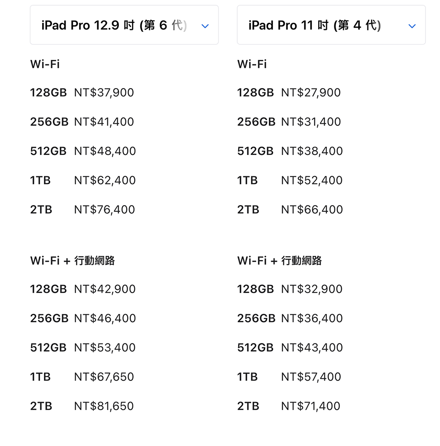Screen dimensions: 440x446
Task: Click the blue chevron beside iPad Pro 11 吋
Action: 412,26
